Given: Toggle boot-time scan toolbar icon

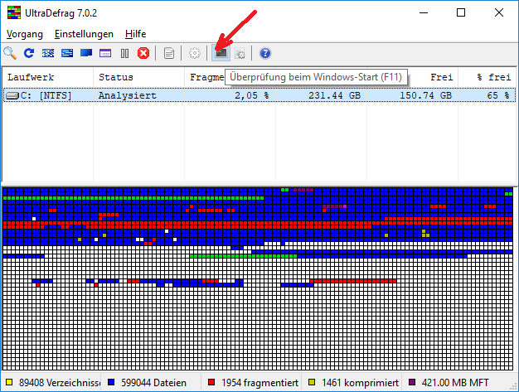Looking at the screenshot, I should 221,53.
